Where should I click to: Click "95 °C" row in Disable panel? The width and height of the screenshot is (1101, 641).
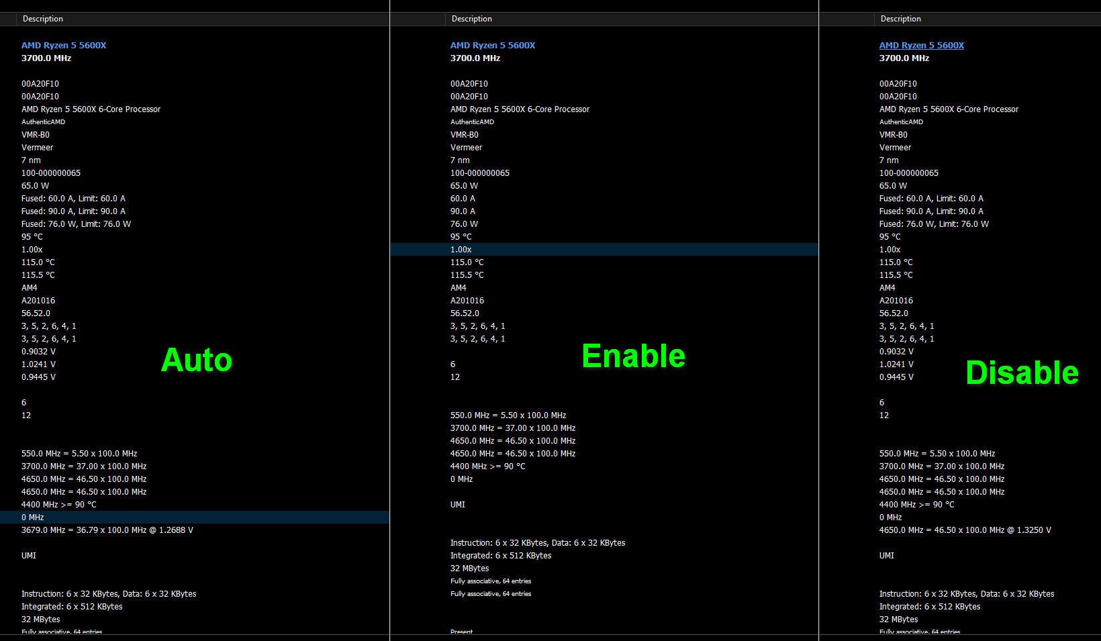tap(890, 237)
